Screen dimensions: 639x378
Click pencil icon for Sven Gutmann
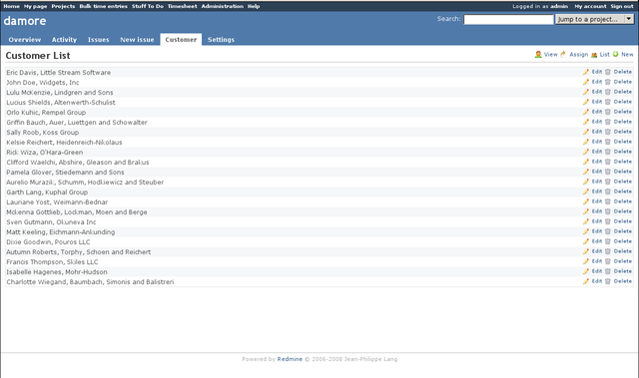click(x=586, y=221)
